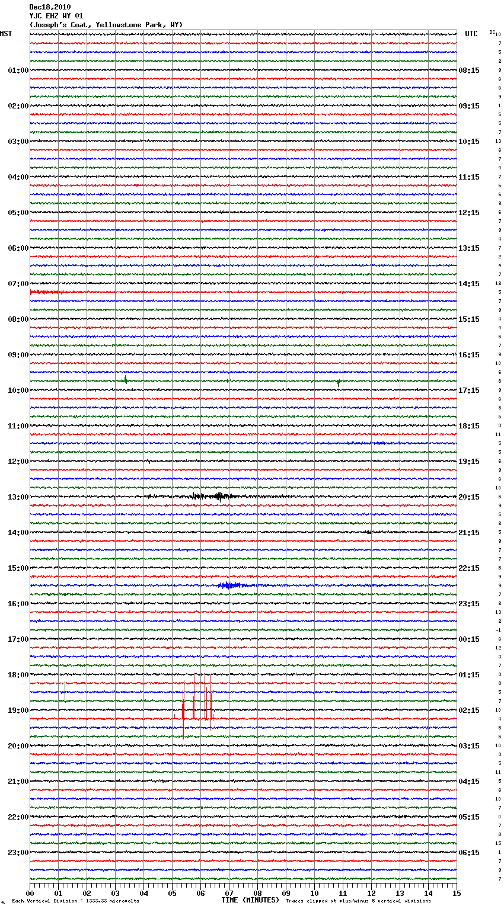Select the 06:00 MST time label
This screenshot has width=504, height=909.
point(18,248)
